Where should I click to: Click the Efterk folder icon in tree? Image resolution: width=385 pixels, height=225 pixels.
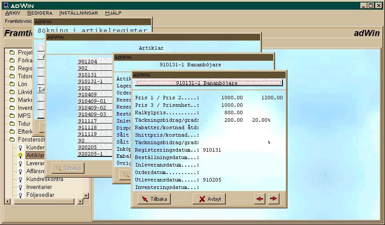click(x=12, y=131)
